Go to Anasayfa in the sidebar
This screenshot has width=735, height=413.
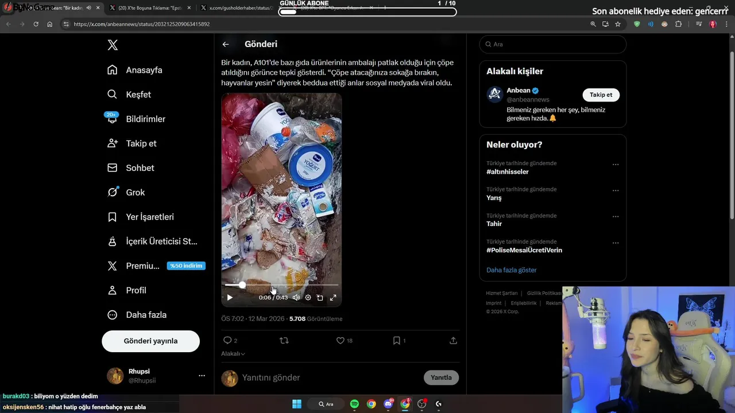pyautogui.click(x=134, y=70)
